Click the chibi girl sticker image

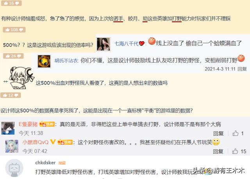click(x=21, y=78)
